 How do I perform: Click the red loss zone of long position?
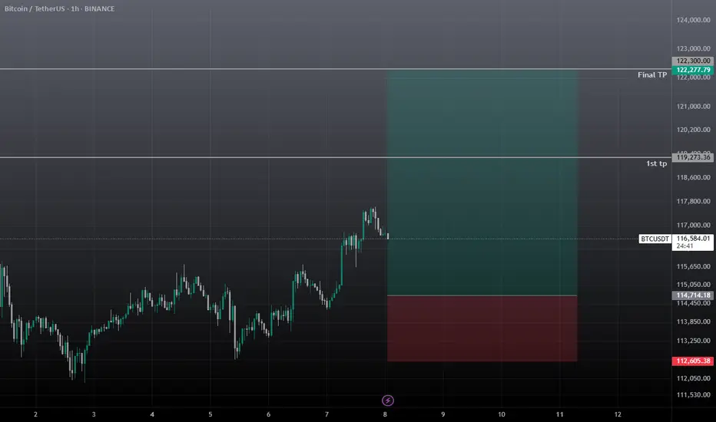coord(482,328)
